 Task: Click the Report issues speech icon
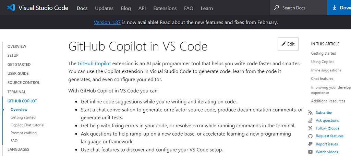310,144
